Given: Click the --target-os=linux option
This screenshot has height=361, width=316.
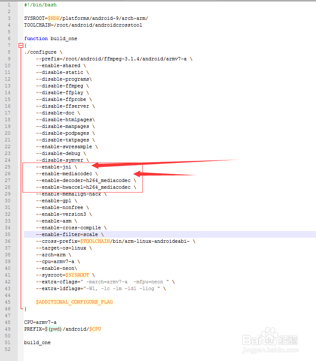Looking at the screenshot, I should [x=64, y=248].
